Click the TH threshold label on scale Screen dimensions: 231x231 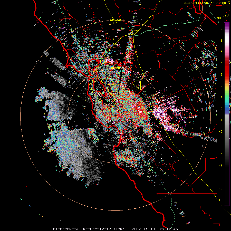coord(220,200)
